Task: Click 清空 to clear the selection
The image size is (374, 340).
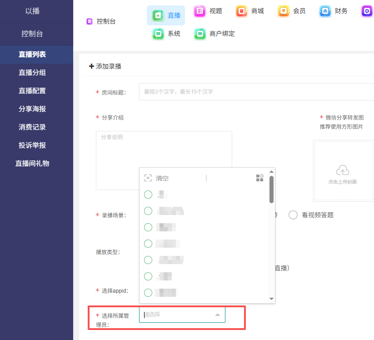Action: click(x=162, y=178)
